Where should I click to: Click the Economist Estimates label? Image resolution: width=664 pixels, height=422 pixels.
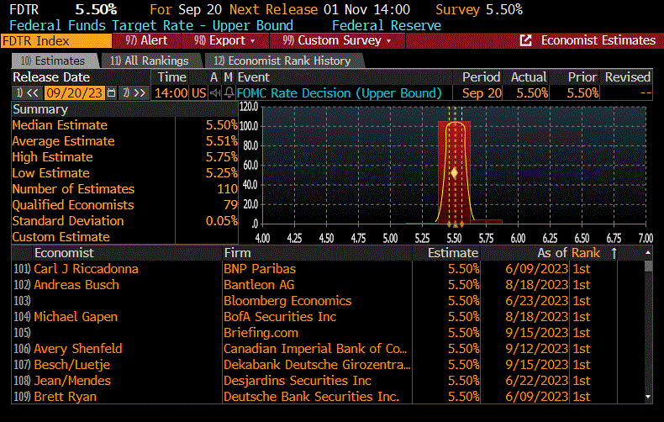[x=598, y=40]
